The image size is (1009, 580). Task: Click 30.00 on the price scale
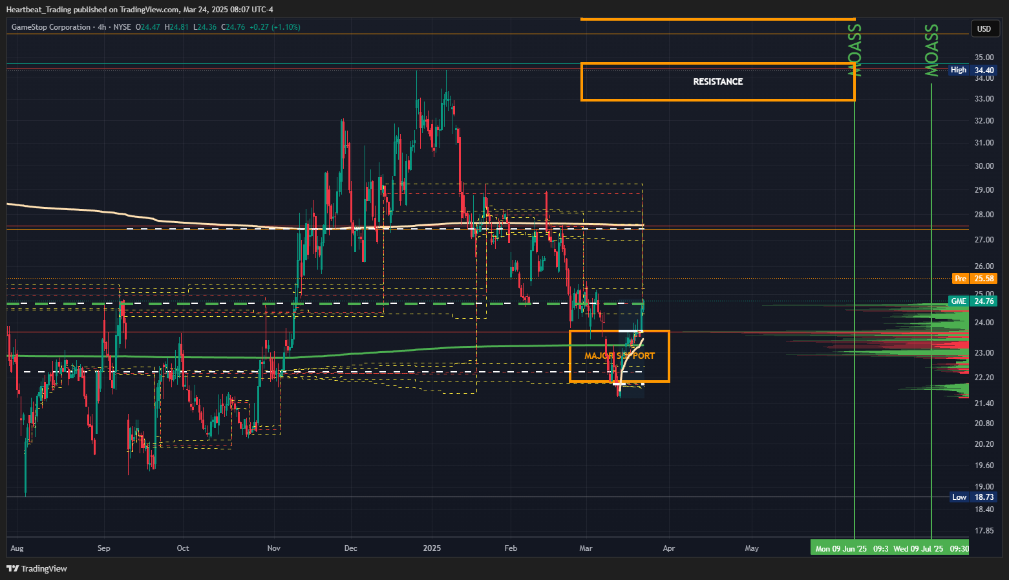click(984, 166)
